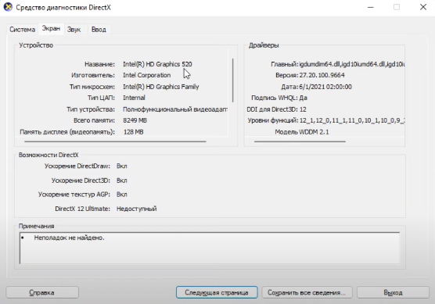This screenshot has height=304, width=435.
Task: Click the Устройство vertical scrollbar
Action: tap(233, 80)
